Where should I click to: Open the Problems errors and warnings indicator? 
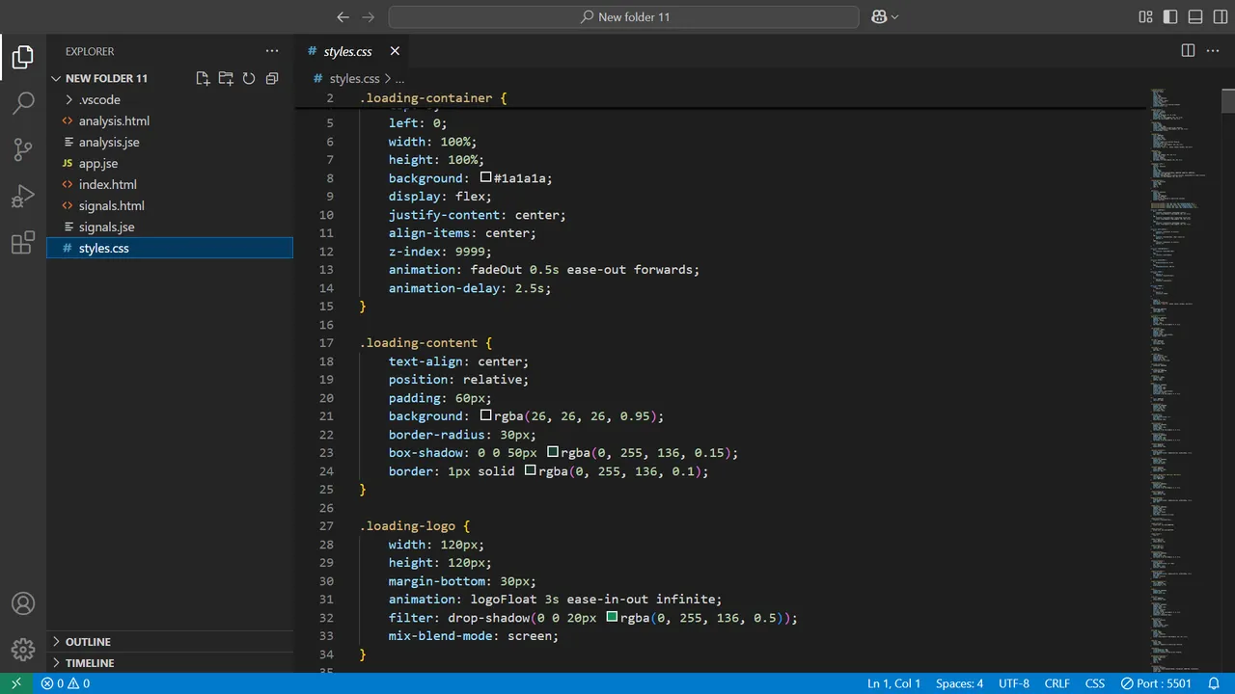point(66,683)
